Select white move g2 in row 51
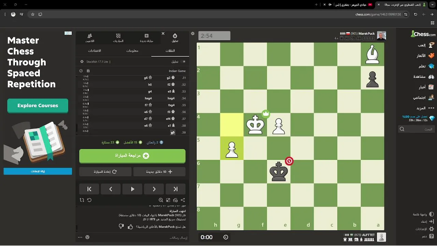 point(171,78)
